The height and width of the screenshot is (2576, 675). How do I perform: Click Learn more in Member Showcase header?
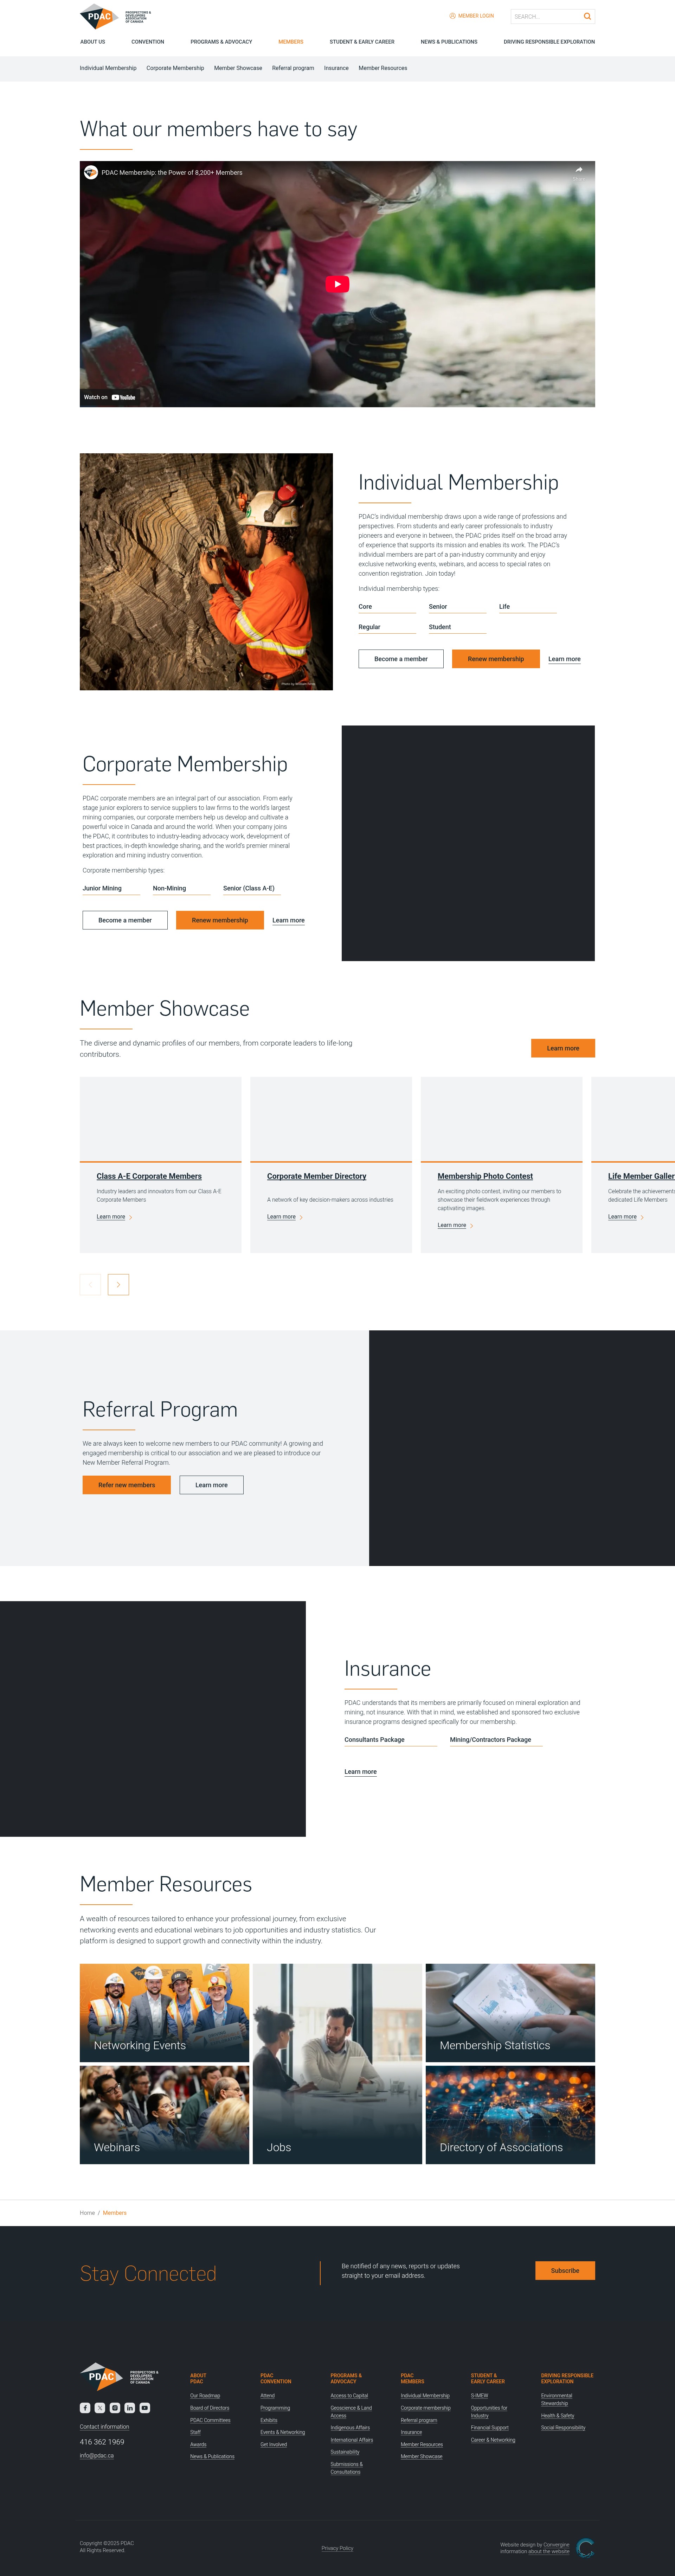[x=563, y=1048]
